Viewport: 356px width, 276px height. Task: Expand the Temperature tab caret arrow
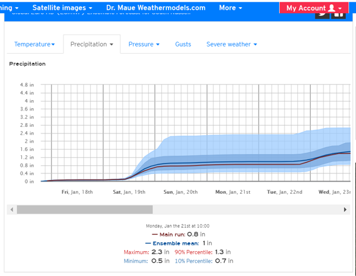click(53, 45)
